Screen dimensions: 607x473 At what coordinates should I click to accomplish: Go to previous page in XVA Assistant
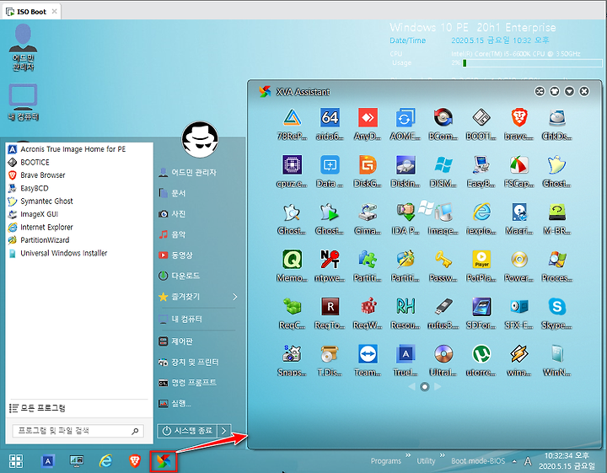(411, 386)
